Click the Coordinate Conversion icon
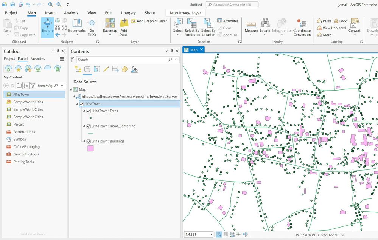This screenshot has height=240, width=378. pos(302,23)
